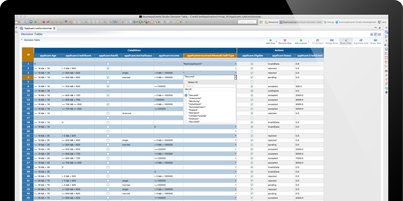Open AllowedCreditType dropdown in row 22
Screen dimensions: 403x201
[x=235, y=140]
